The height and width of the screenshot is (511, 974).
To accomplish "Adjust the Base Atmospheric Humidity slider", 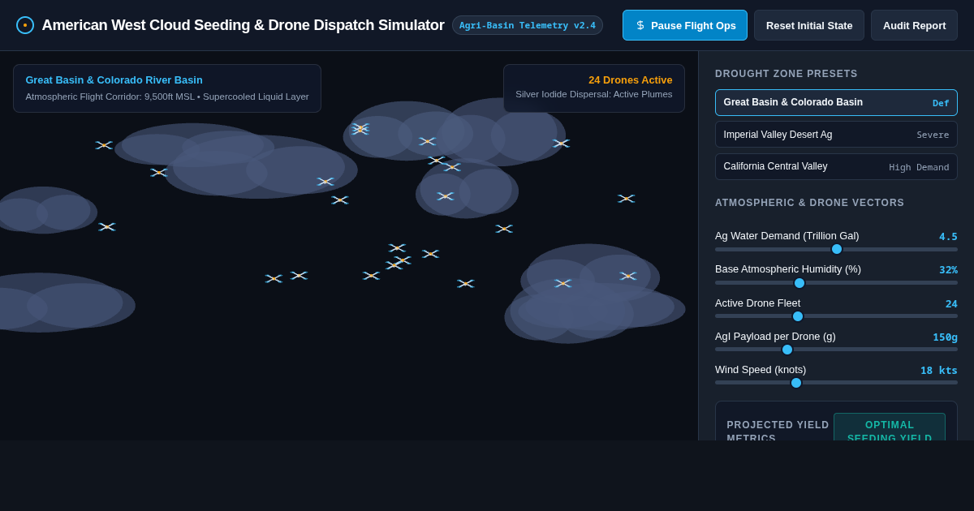I will [x=836, y=283].
